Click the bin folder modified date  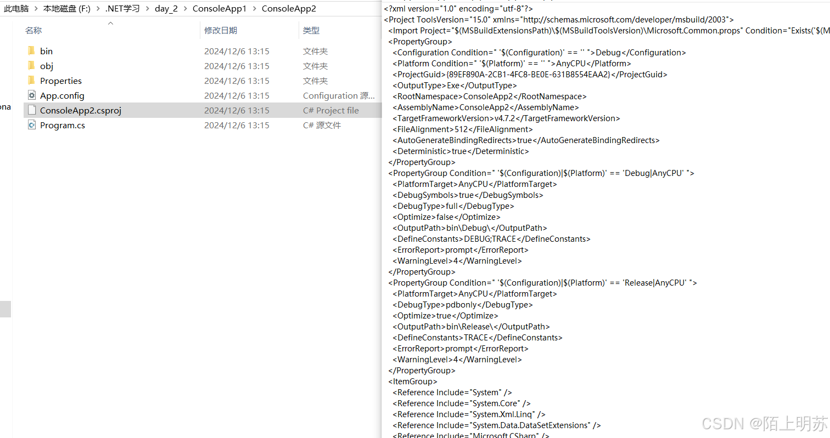coord(237,51)
